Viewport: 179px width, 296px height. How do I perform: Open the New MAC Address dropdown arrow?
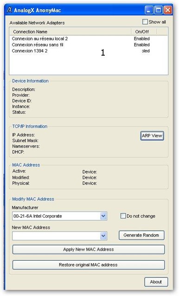[x=103, y=236]
